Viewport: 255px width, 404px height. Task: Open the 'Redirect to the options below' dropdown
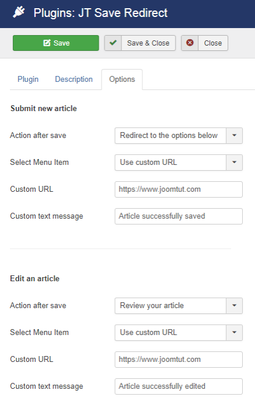(179, 136)
